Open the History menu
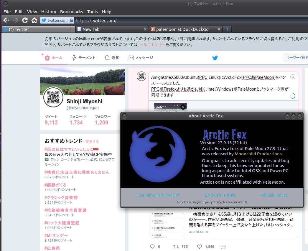Screen dimensions: 308x251 49,12
